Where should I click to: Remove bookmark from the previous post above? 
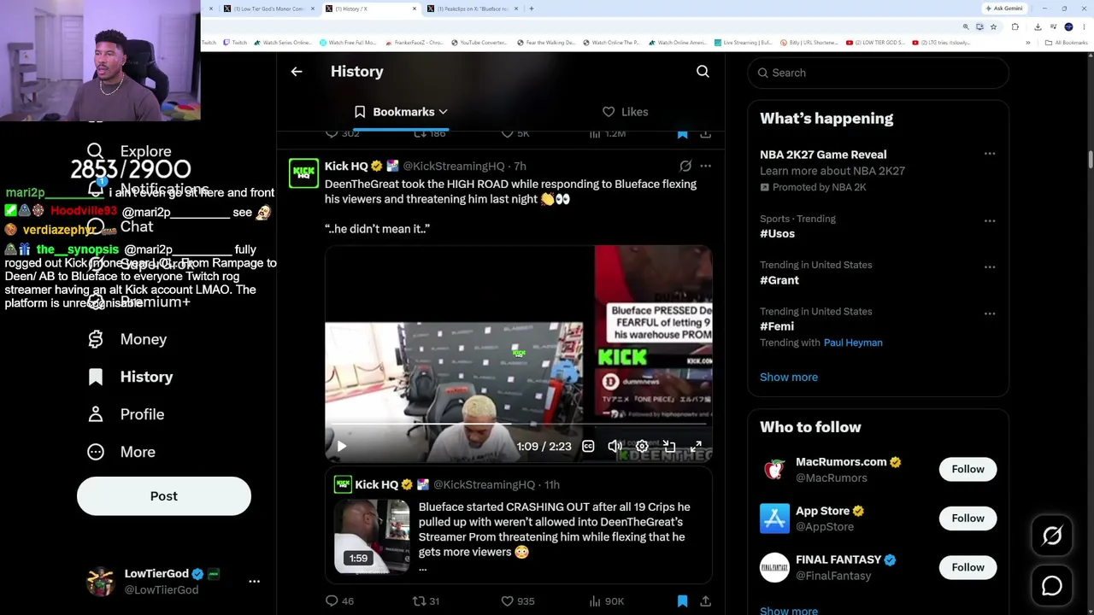pyautogui.click(x=682, y=134)
